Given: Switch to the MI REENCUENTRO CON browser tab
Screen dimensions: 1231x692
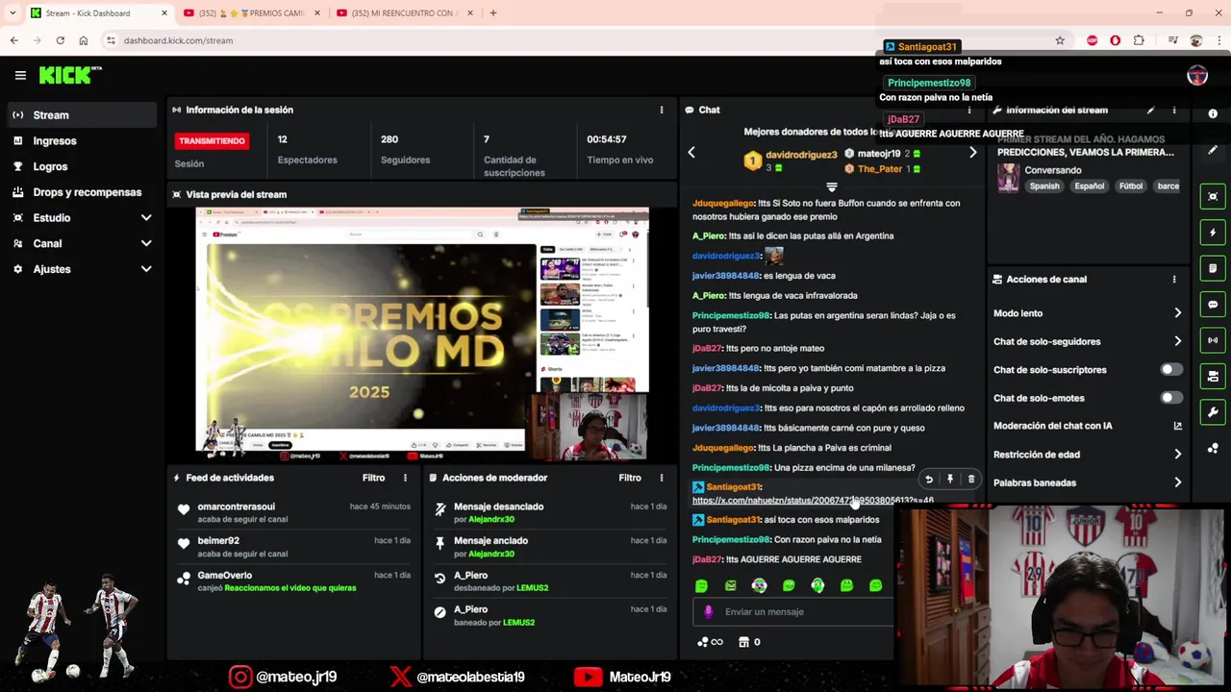Looking at the screenshot, I should click(x=404, y=13).
